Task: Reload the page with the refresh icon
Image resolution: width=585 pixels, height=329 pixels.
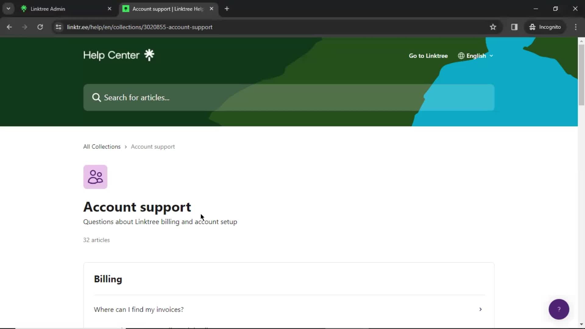Action: point(40,27)
